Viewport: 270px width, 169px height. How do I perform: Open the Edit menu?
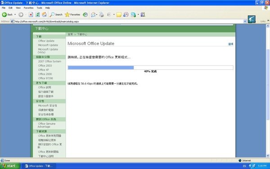point(10,8)
